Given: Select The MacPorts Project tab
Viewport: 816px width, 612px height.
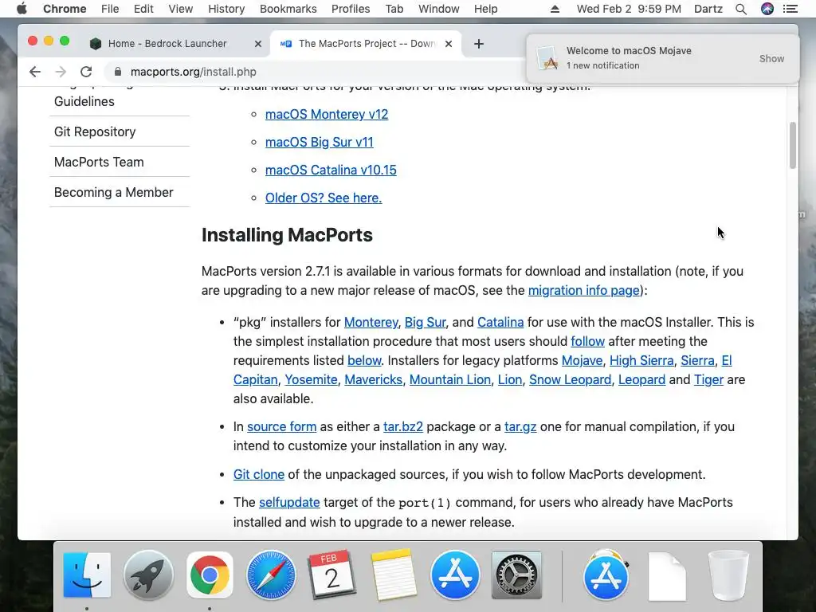Looking at the screenshot, I should pos(367,44).
